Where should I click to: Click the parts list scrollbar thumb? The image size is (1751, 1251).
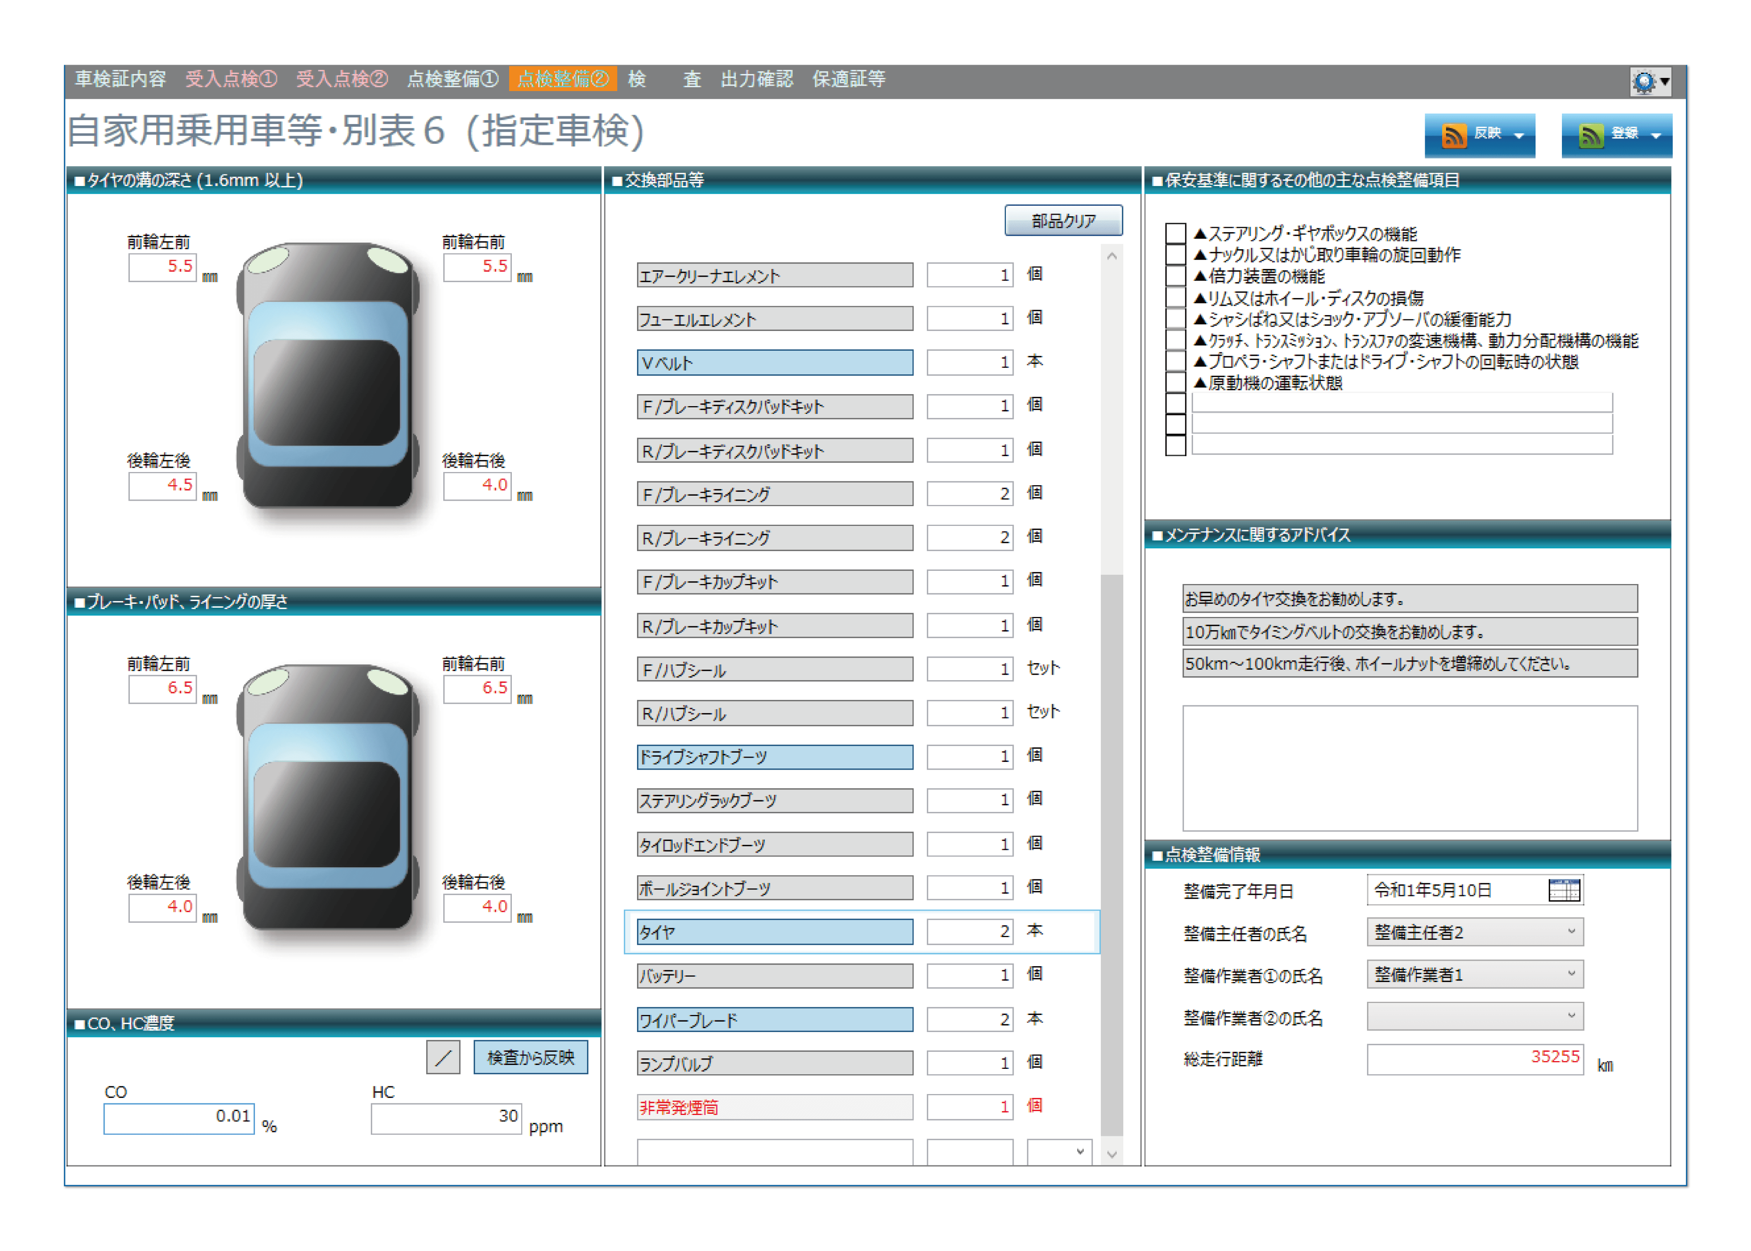point(1111,855)
